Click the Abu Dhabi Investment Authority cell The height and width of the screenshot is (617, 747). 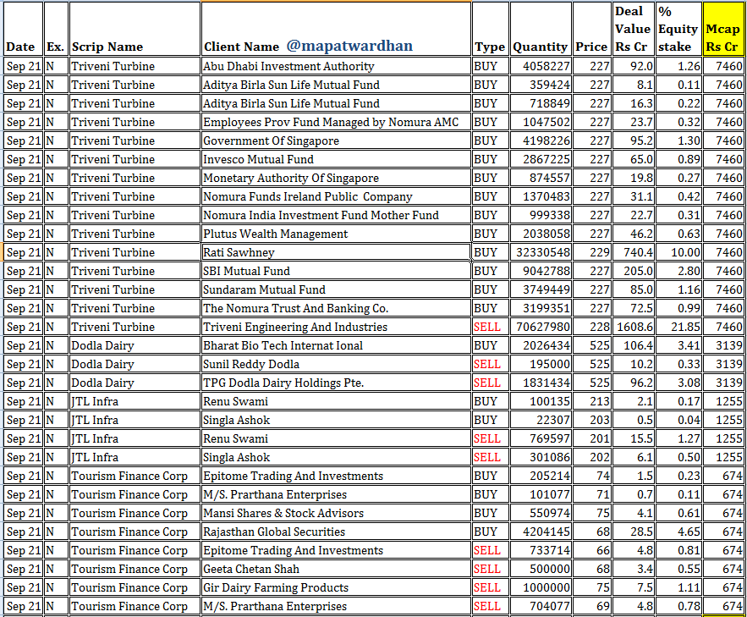pyautogui.click(x=337, y=66)
